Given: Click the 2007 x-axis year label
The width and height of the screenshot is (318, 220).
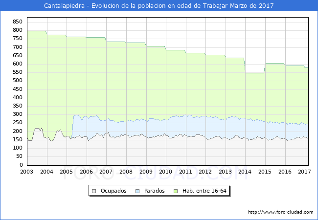Looking at the screenshot, I should click(106, 172).
